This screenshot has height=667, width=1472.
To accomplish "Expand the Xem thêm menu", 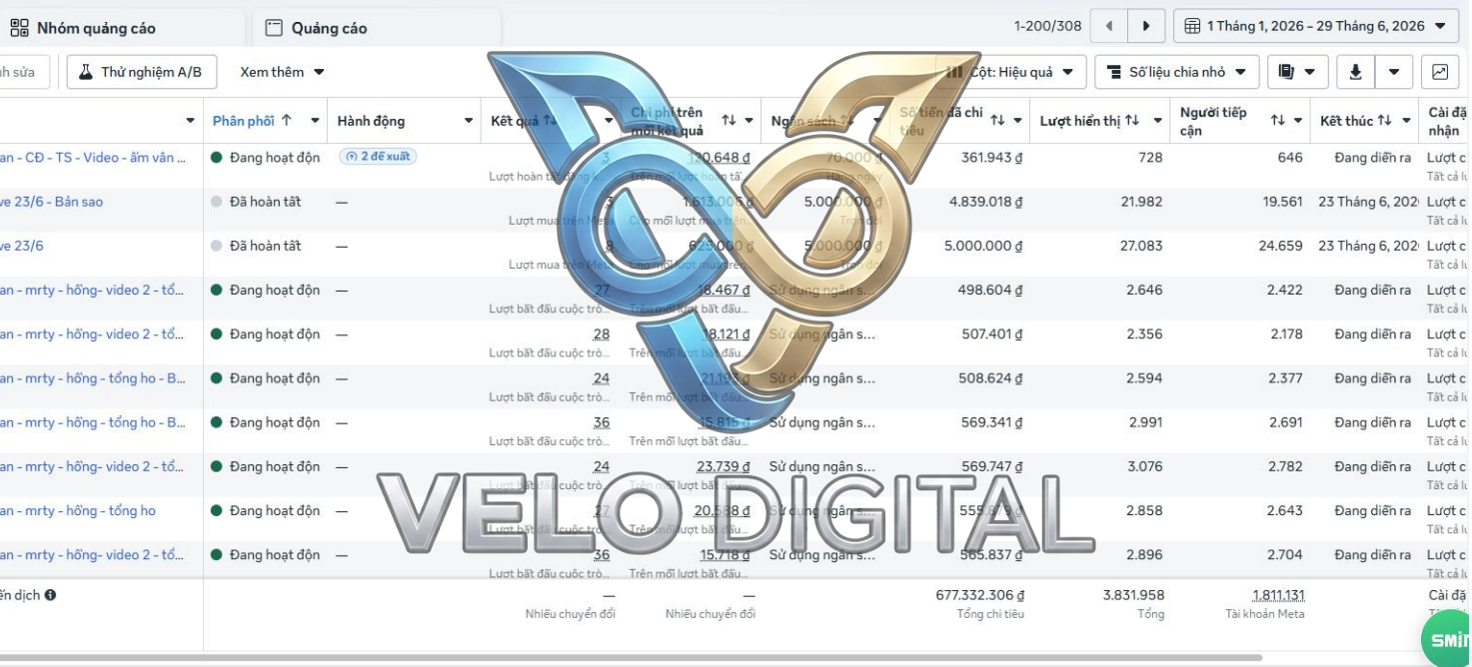I will click(x=283, y=72).
